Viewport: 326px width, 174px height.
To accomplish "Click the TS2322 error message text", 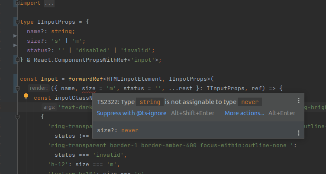I will pos(179,102).
